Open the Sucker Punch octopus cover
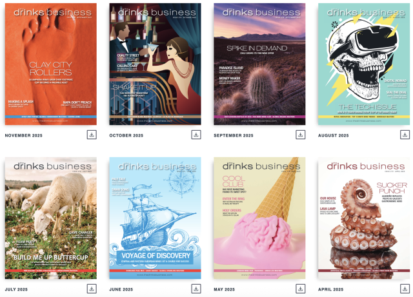Image resolution: width=413 pixels, height=297 pixels. (x=364, y=218)
